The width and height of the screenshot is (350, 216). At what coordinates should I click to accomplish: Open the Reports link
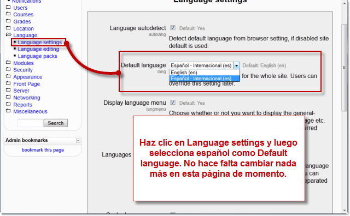coord(23,105)
